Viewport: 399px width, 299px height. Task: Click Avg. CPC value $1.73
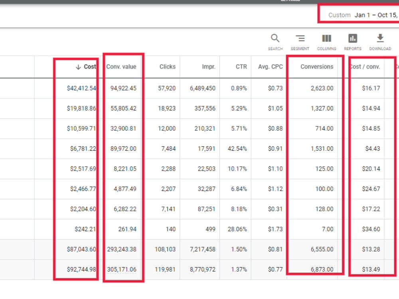coord(275,229)
